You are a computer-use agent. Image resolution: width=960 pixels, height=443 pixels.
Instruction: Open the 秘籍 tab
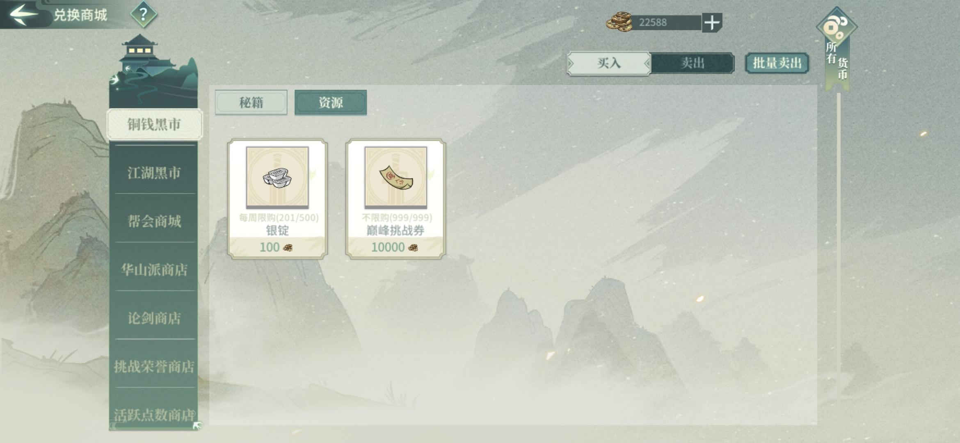[x=251, y=103]
